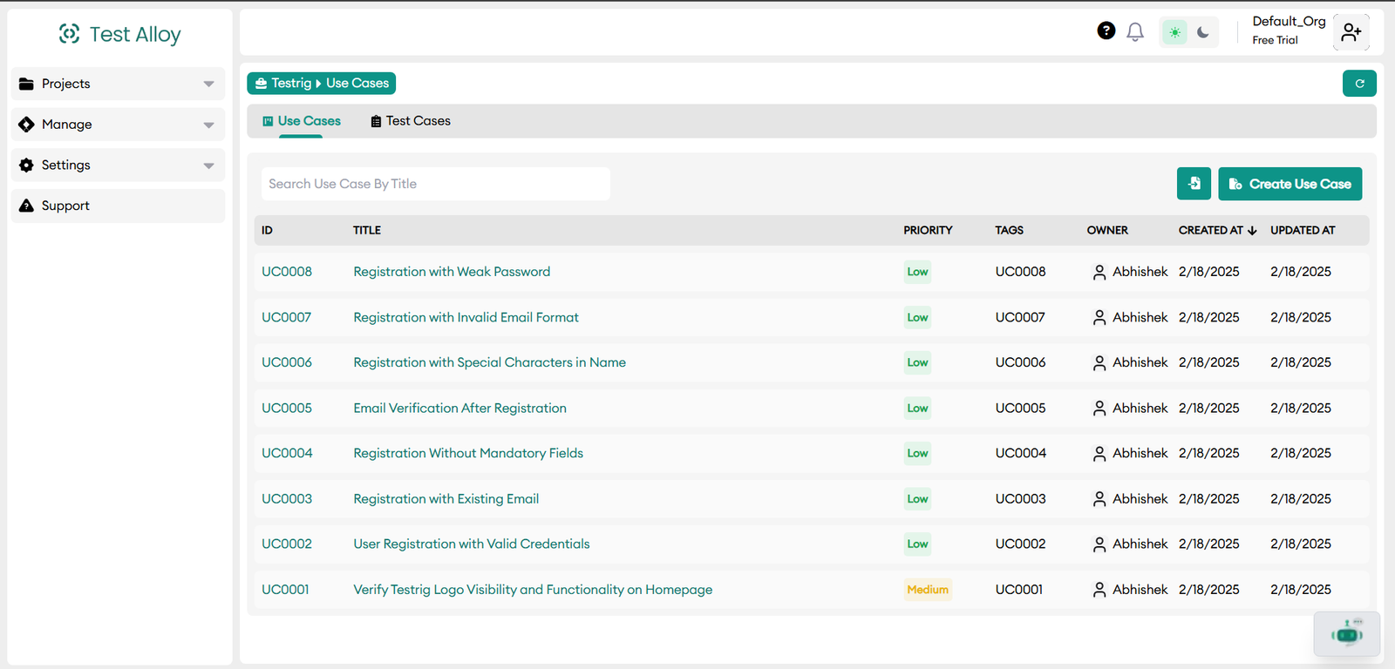
Task: Click the Projects folder icon
Action: coord(27,84)
